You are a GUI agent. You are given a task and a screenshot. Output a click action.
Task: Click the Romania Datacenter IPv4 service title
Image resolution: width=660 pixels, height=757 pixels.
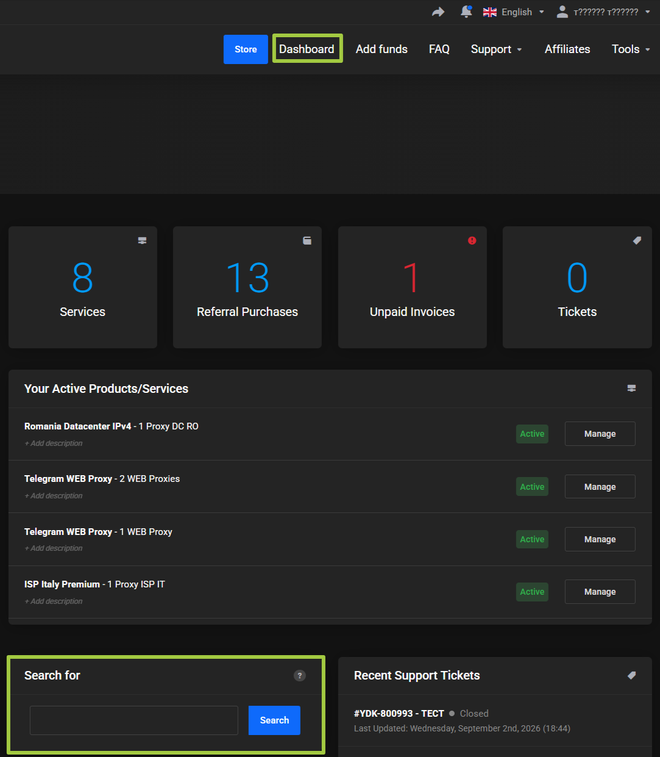[78, 426]
